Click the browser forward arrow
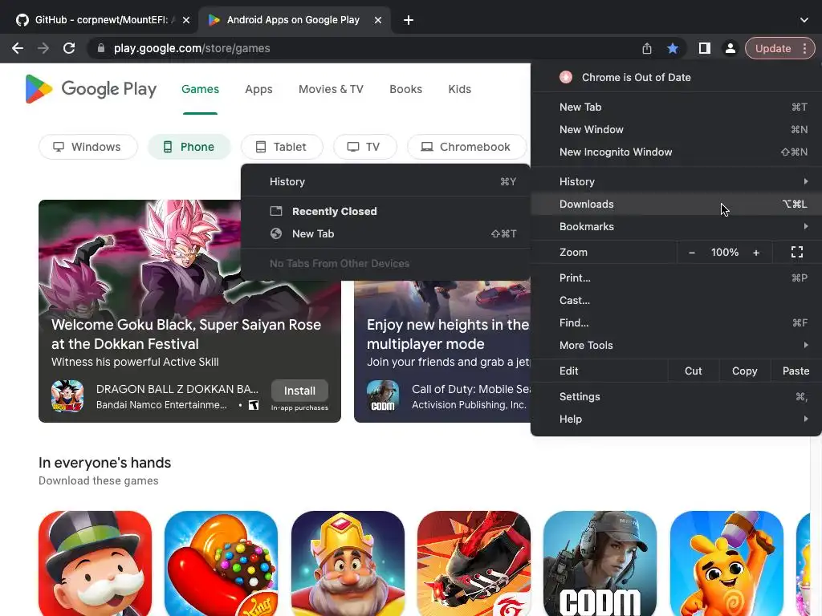 pos(43,48)
